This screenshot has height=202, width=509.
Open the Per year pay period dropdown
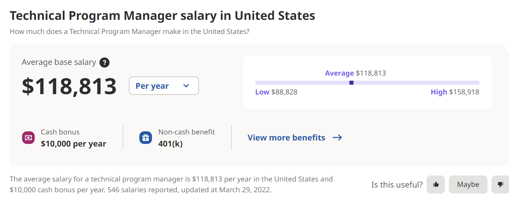164,86
